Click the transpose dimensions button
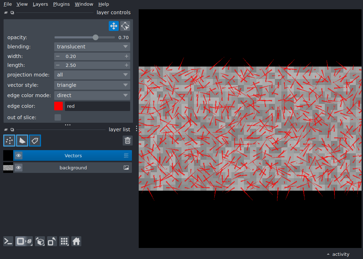The width and height of the screenshot is (363, 259). (52, 242)
